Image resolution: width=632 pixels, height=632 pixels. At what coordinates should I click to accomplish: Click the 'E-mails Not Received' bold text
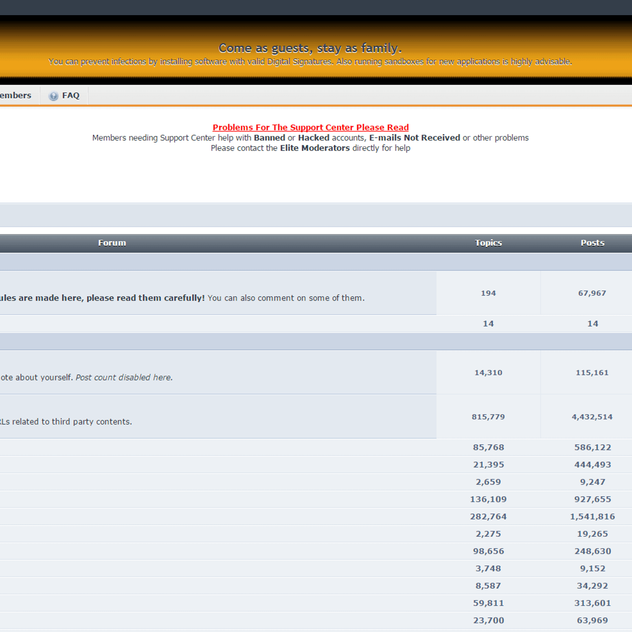414,137
